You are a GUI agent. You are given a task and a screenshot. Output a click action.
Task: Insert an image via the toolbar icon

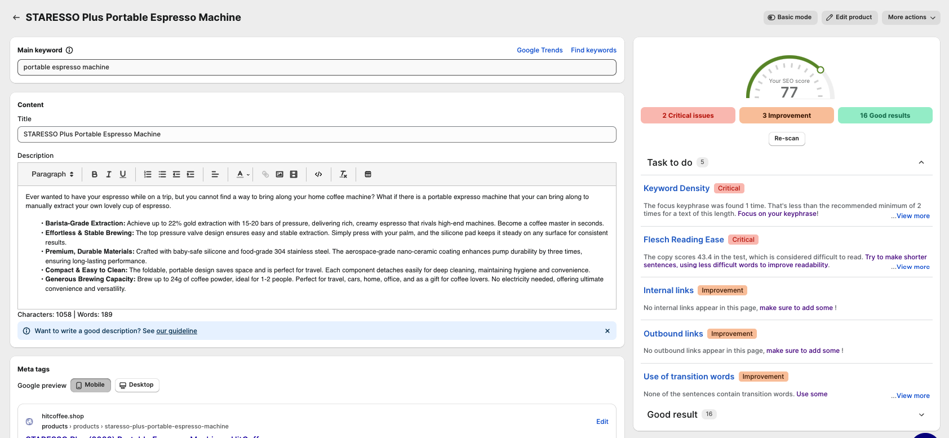(x=280, y=175)
